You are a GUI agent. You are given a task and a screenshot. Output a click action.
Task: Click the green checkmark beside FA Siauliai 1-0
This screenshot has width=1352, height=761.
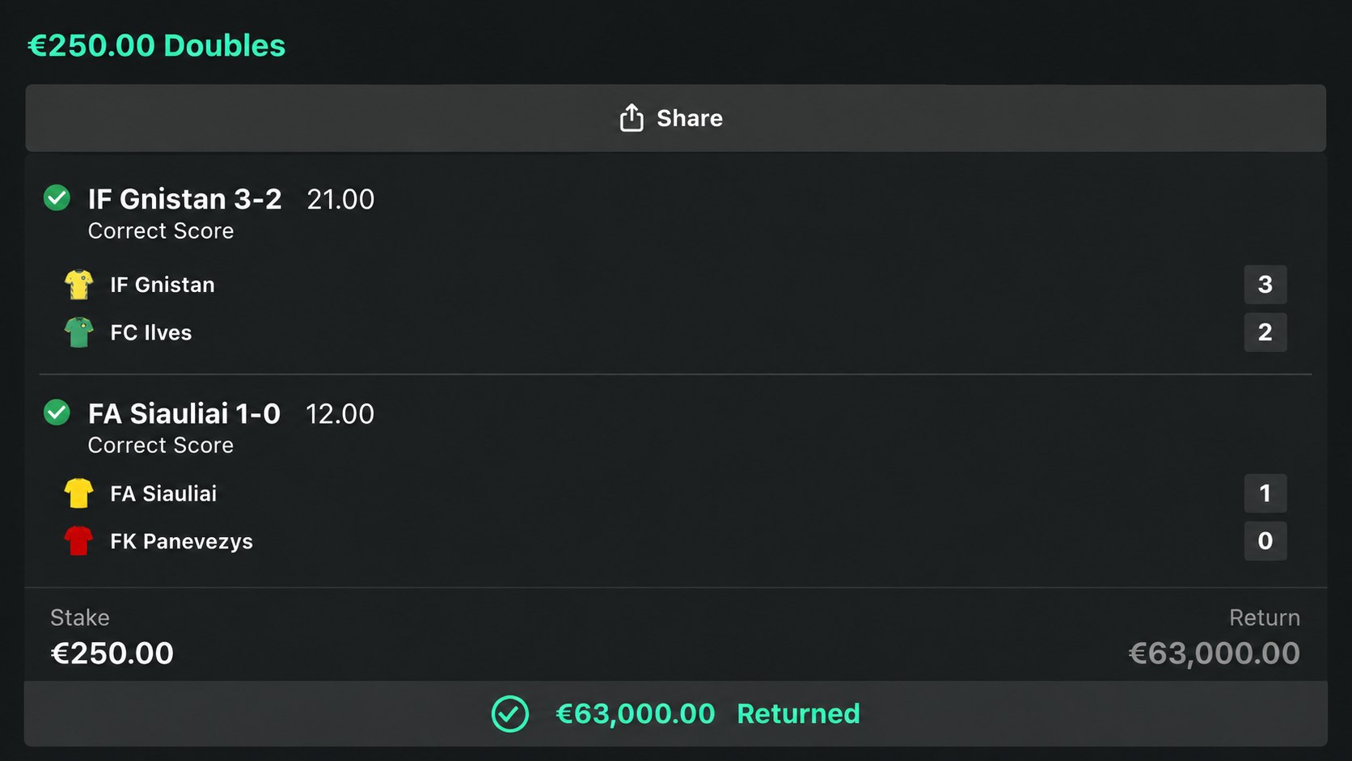tap(57, 412)
